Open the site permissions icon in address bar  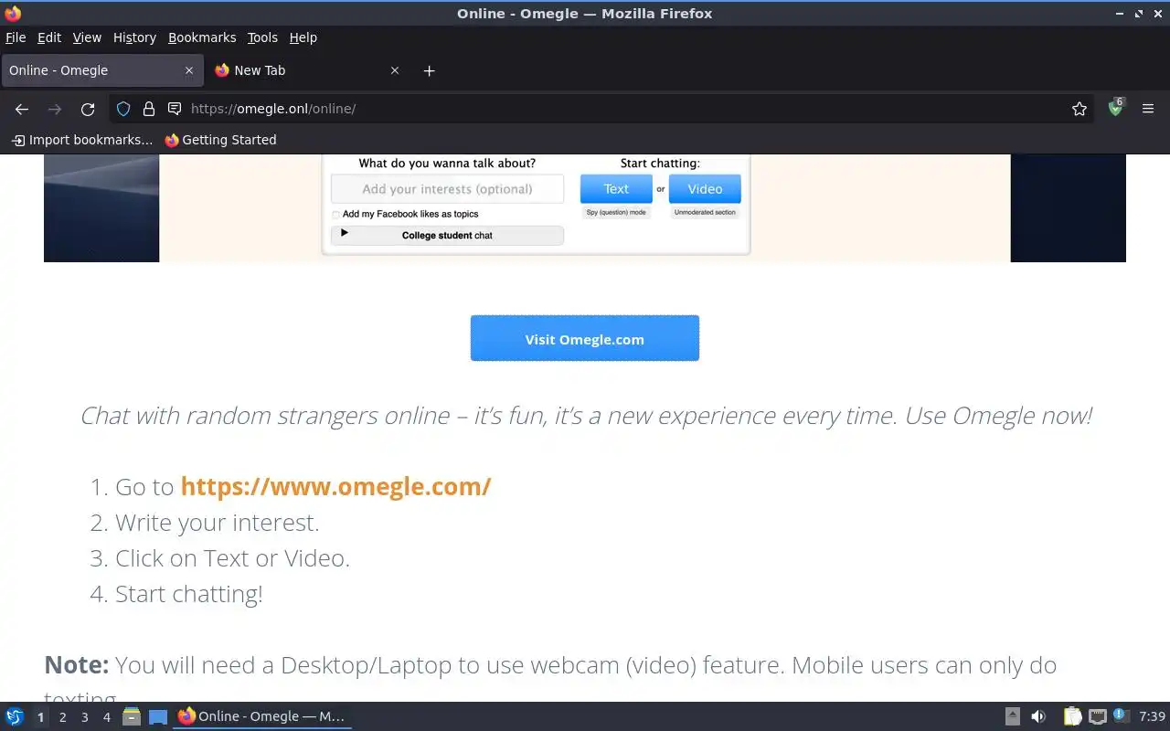[175, 109]
